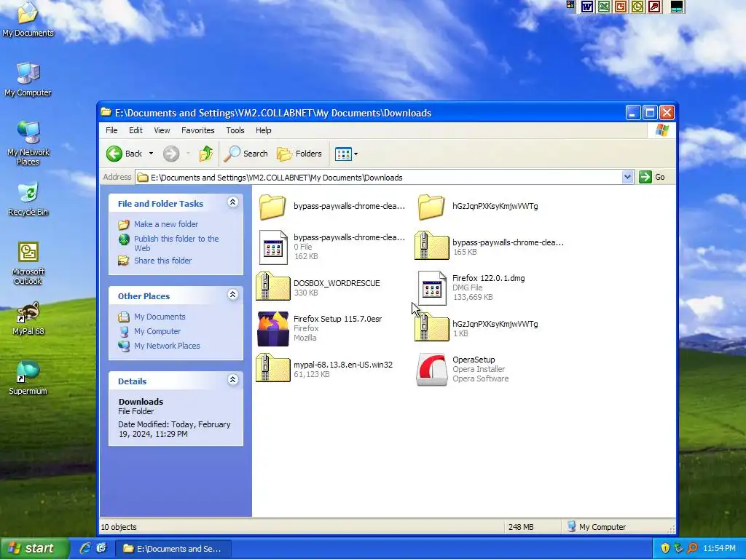
Task: Click the greyed Forward arrow button
Action: 171,154
